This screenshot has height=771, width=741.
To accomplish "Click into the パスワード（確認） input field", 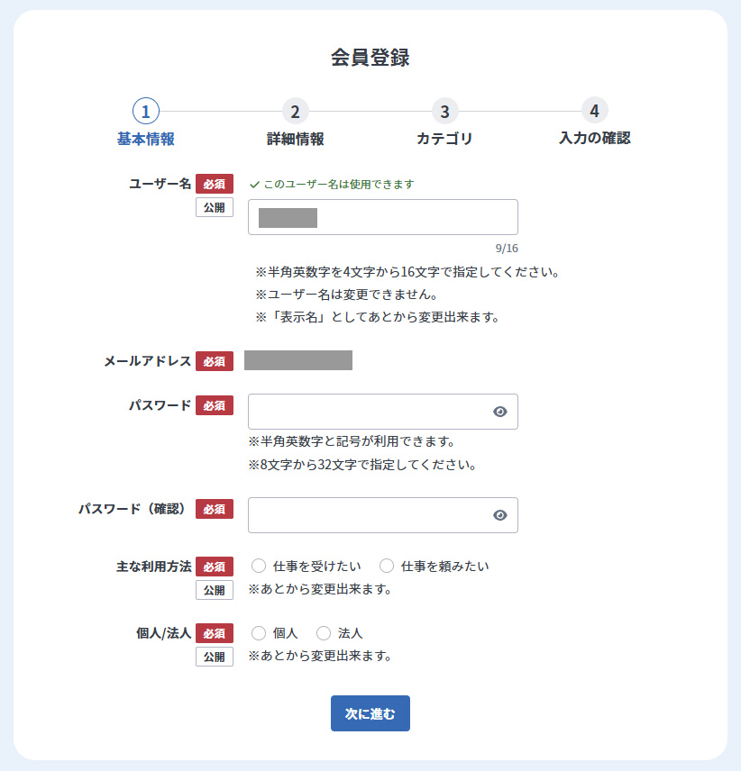I will click(x=370, y=515).
